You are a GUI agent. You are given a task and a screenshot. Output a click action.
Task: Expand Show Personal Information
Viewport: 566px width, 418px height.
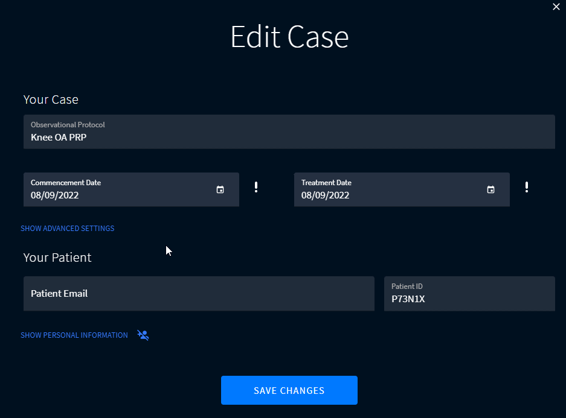point(74,335)
